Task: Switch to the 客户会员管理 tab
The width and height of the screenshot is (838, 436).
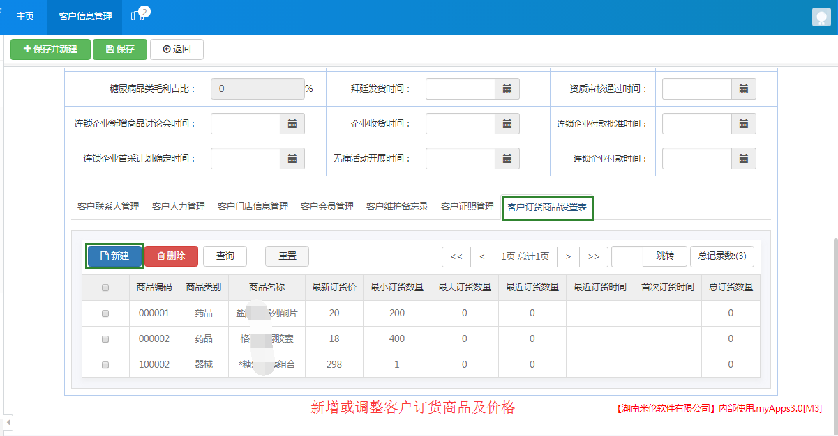Action: [326, 206]
